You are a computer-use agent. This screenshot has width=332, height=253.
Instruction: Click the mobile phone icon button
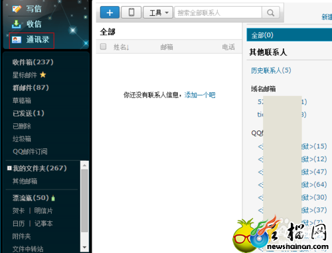pos(131,13)
